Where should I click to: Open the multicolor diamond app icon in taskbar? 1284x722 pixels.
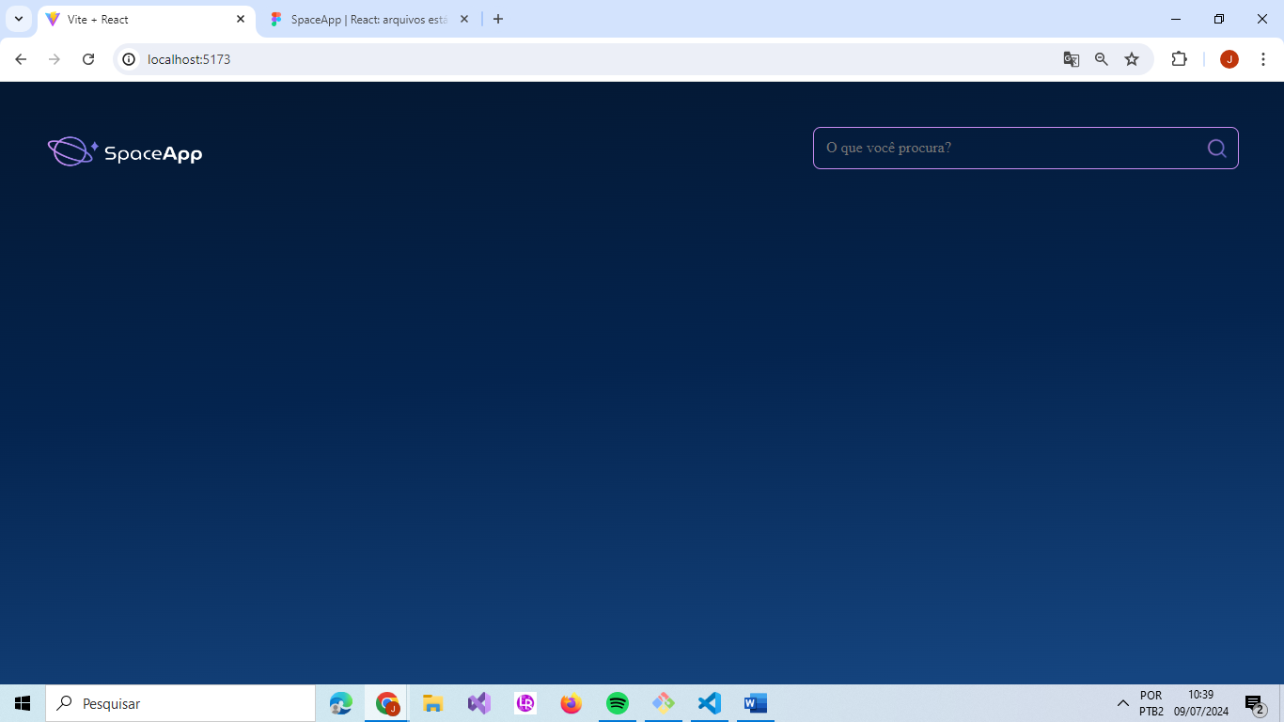[x=663, y=703]
